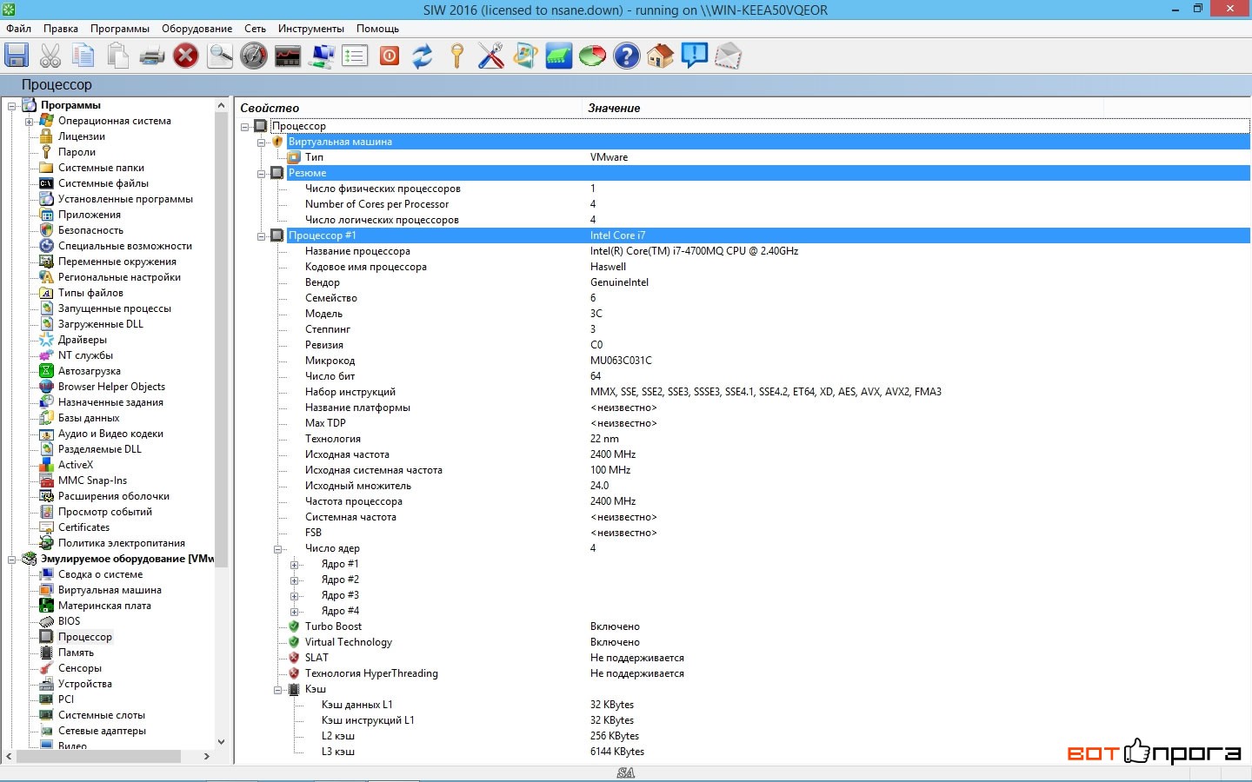Image resolution: width=1252 pixels, height=782 pixels.
Task: Click the house home toolbar icon
Action: coord(660,56)
